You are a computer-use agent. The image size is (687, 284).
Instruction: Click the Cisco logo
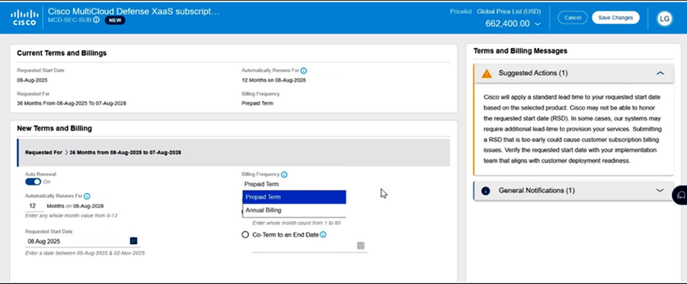(24, 17)
